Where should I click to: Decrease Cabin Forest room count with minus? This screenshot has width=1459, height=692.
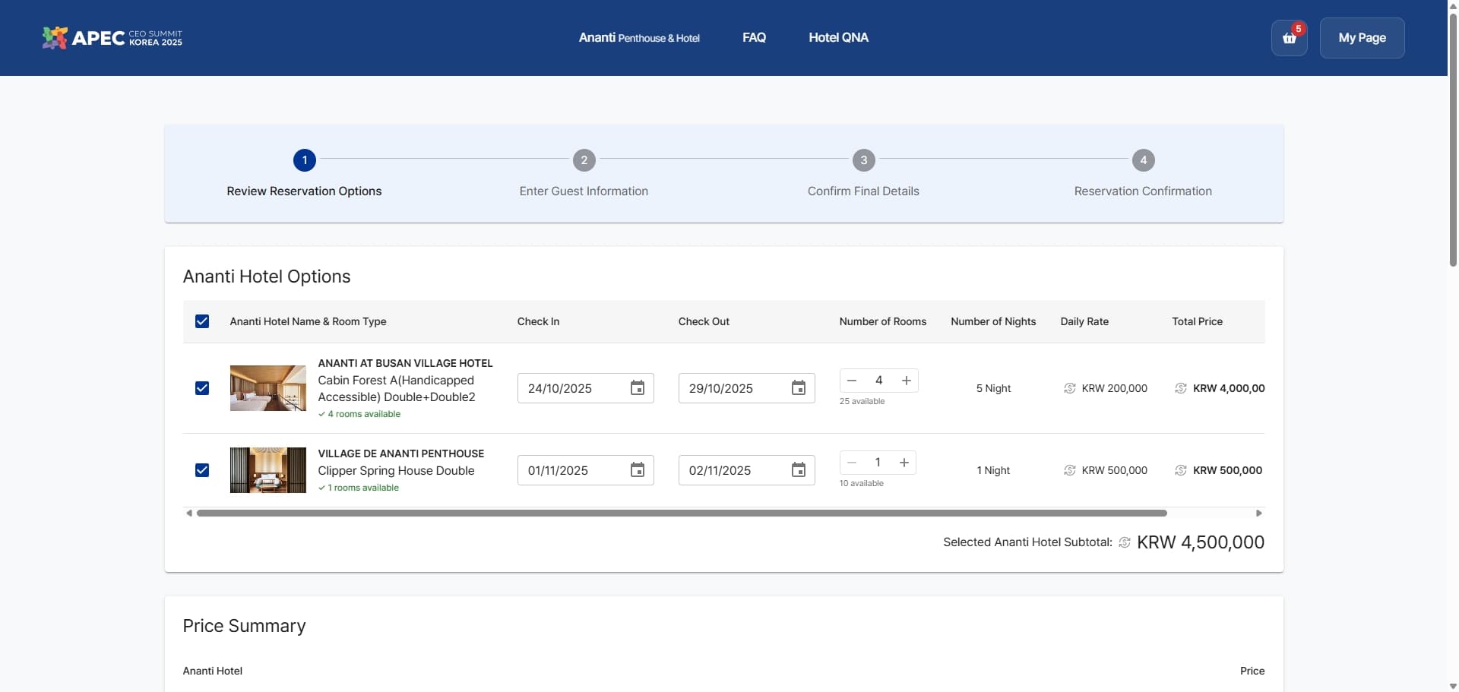[x=852, y=381]
